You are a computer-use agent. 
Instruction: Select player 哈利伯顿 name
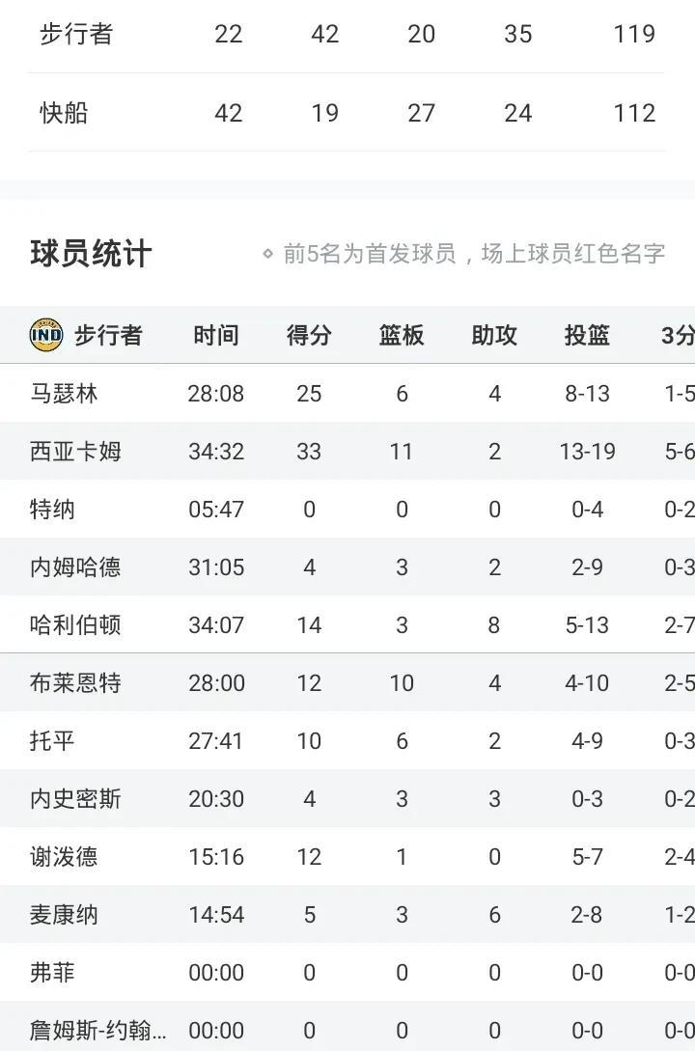(x=75, y=625)
